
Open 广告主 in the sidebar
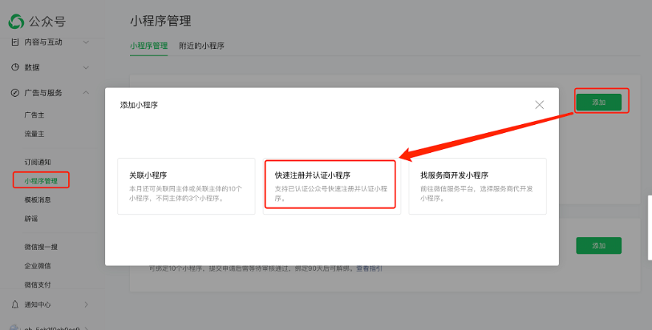[x=34, y=115]
